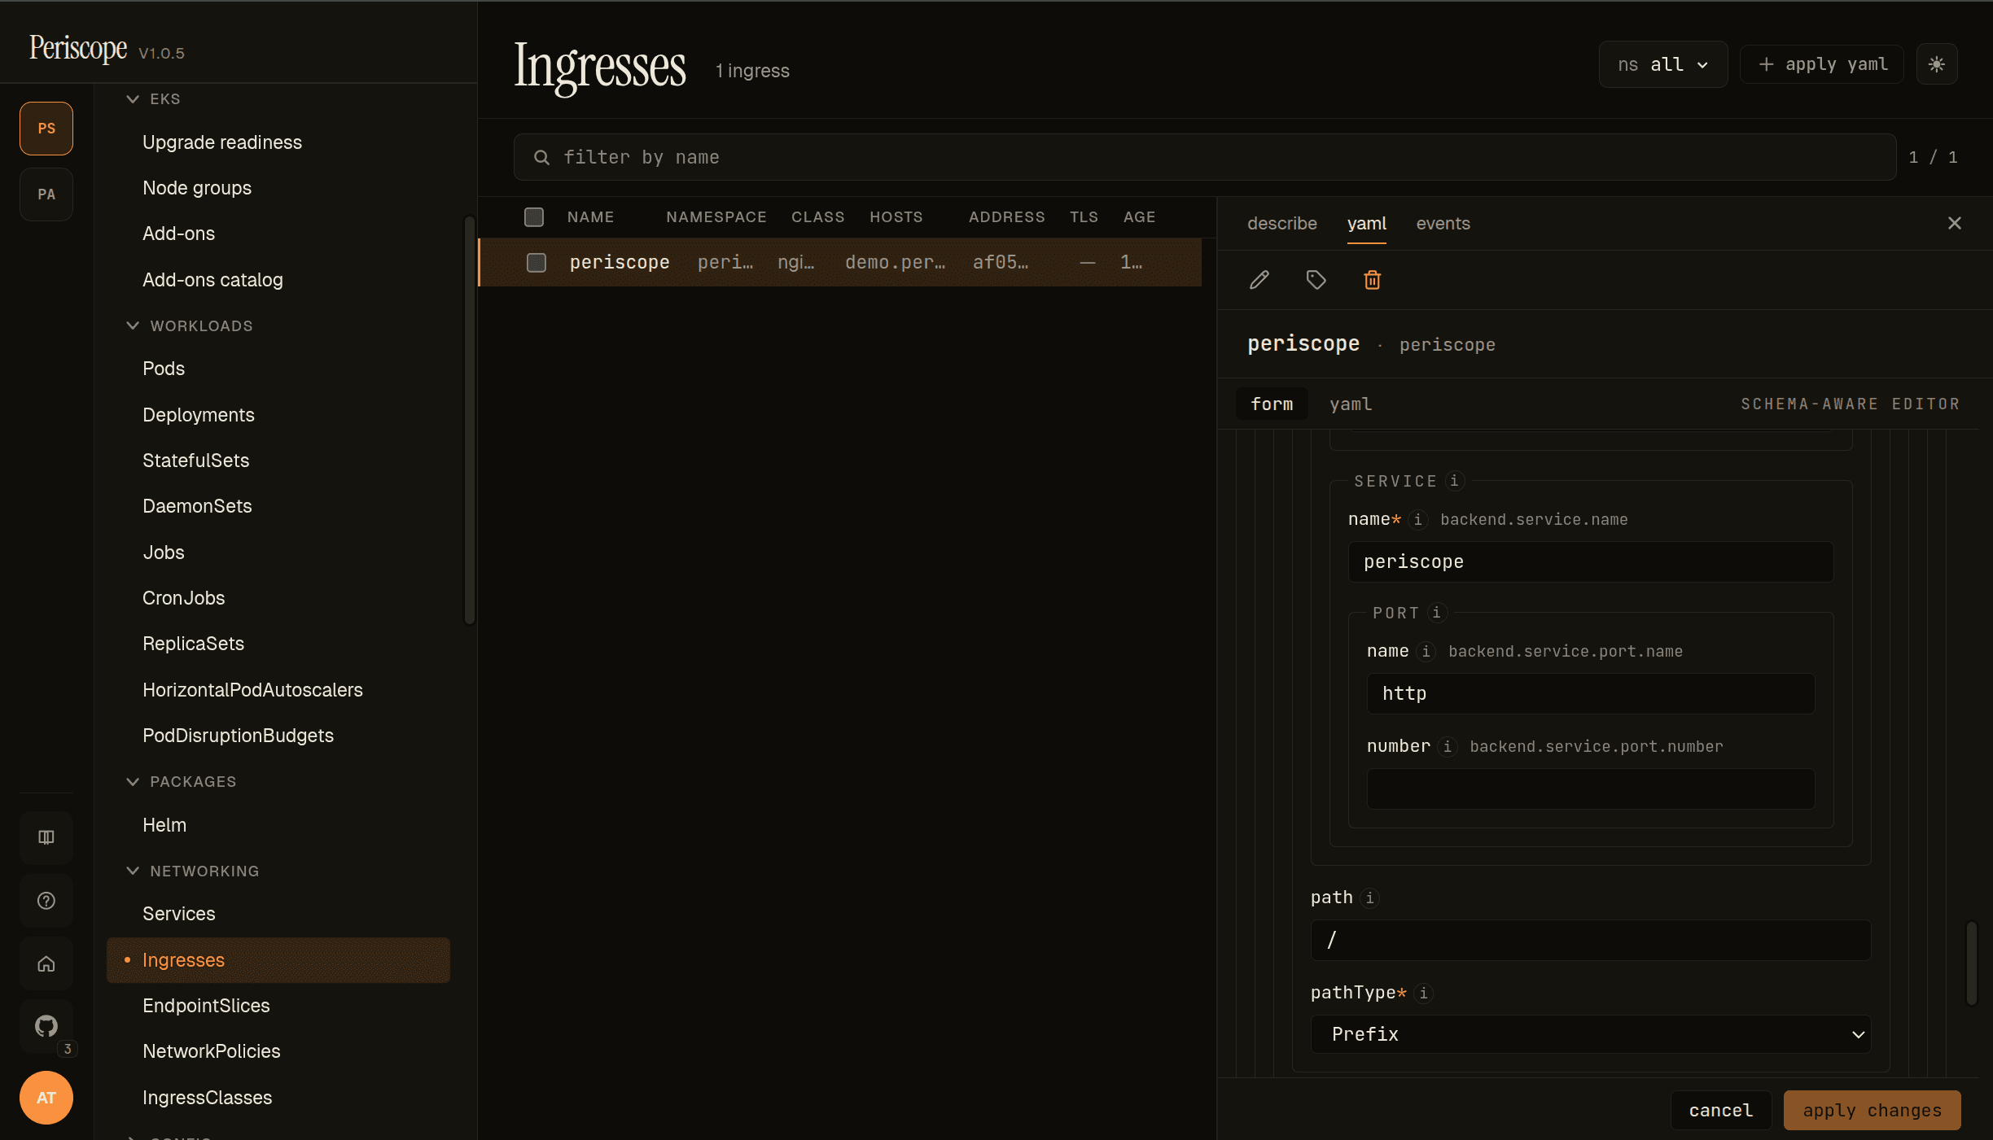This screenshot has width=1993, height=1140.
Task: Switch to the events tab
Action: (1443, 223)
